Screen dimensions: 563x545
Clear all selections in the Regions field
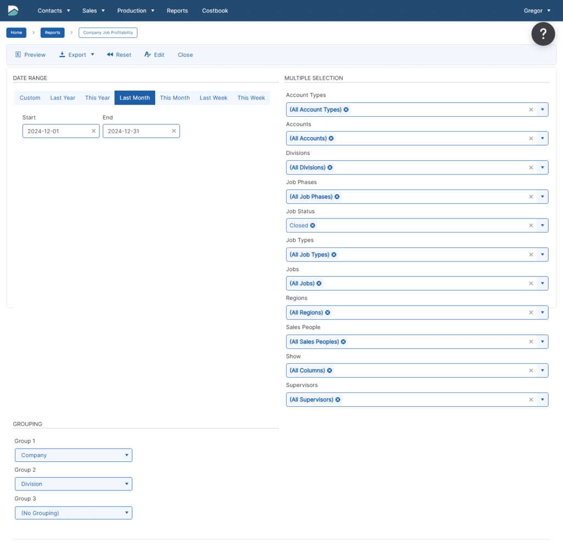[531, 313]
